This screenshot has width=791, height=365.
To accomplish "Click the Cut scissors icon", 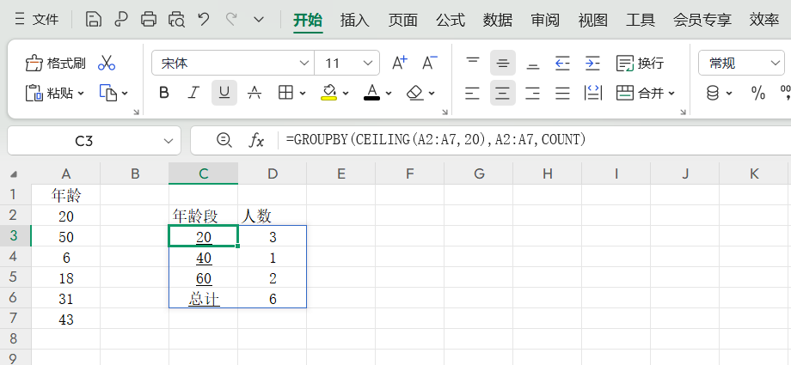I will coord(107,63).
